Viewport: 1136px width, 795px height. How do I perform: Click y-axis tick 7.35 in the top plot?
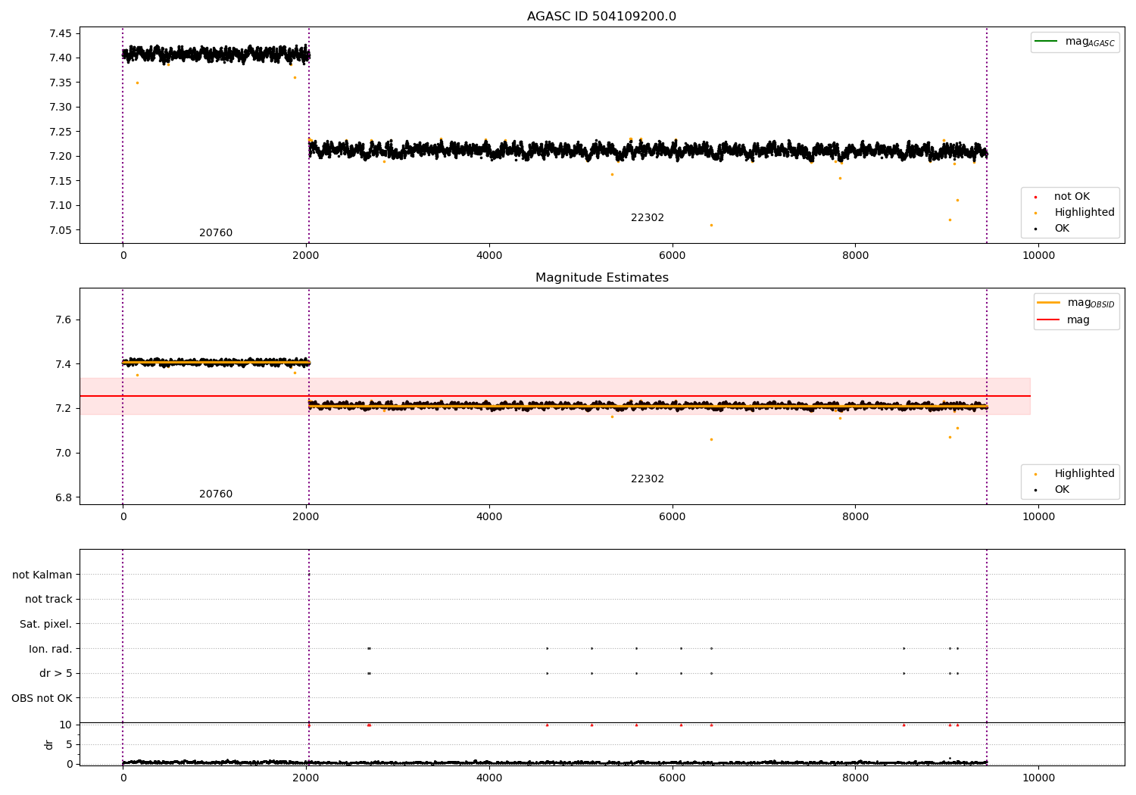[x=61, y=83]
